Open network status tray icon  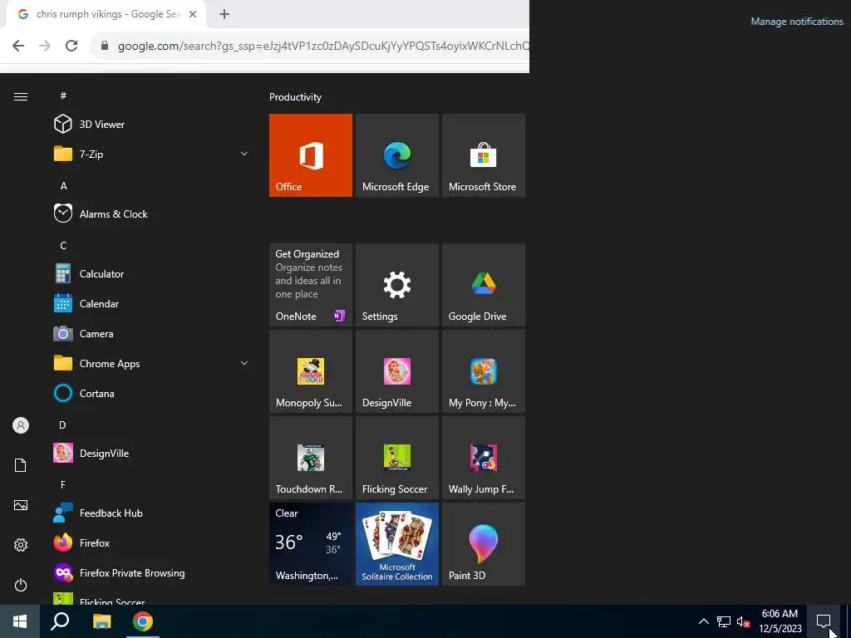(x=724, y=621)
